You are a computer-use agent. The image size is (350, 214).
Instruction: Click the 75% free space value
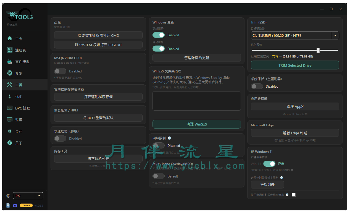(275, 56)
